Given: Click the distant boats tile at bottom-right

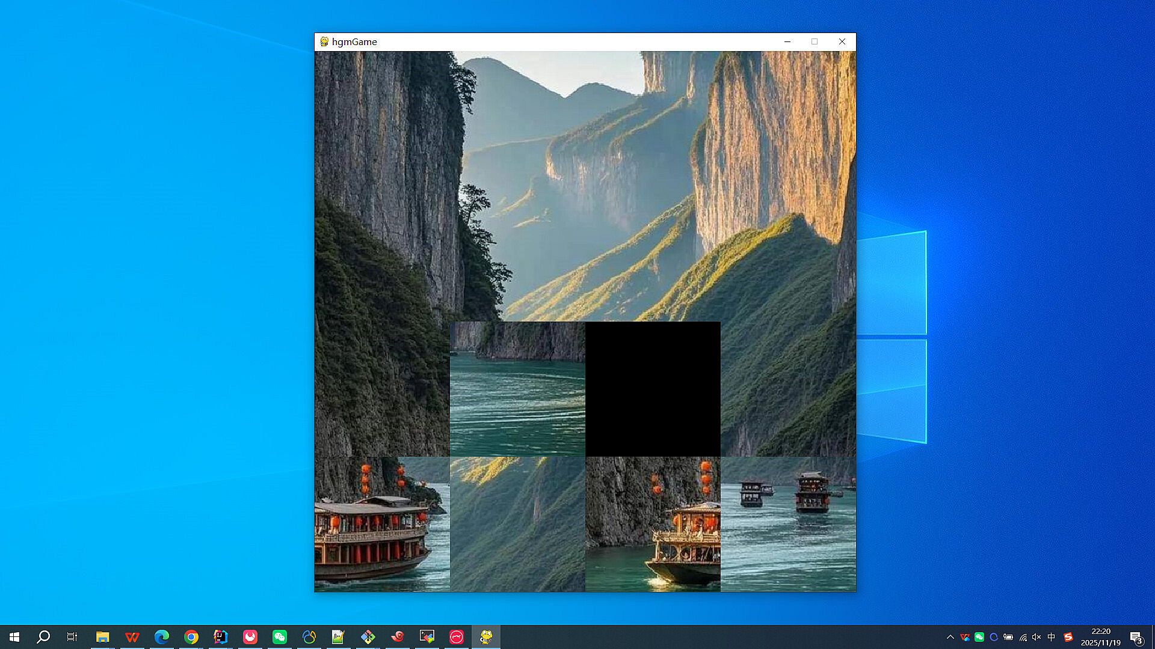Looking at the screenshot, I should [788, 525].
